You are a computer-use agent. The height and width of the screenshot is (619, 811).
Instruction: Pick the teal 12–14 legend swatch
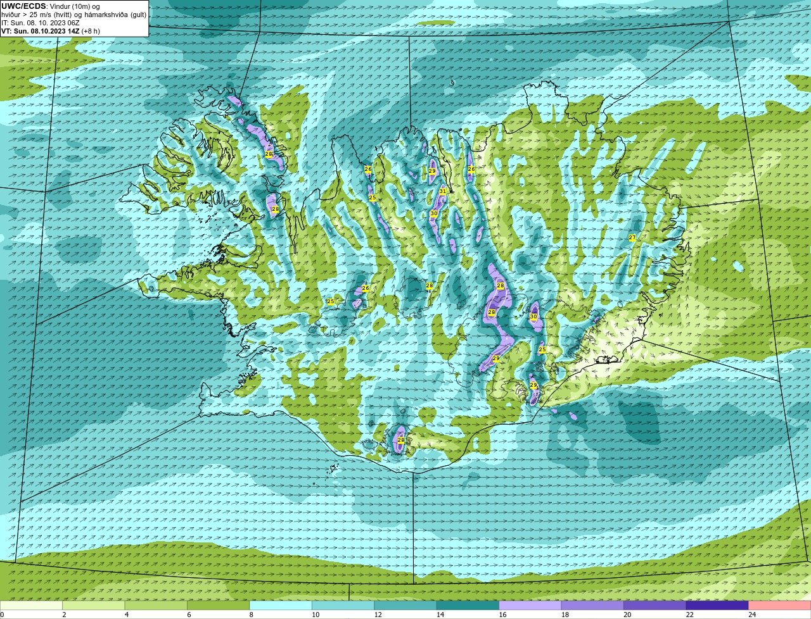(406, 605)
